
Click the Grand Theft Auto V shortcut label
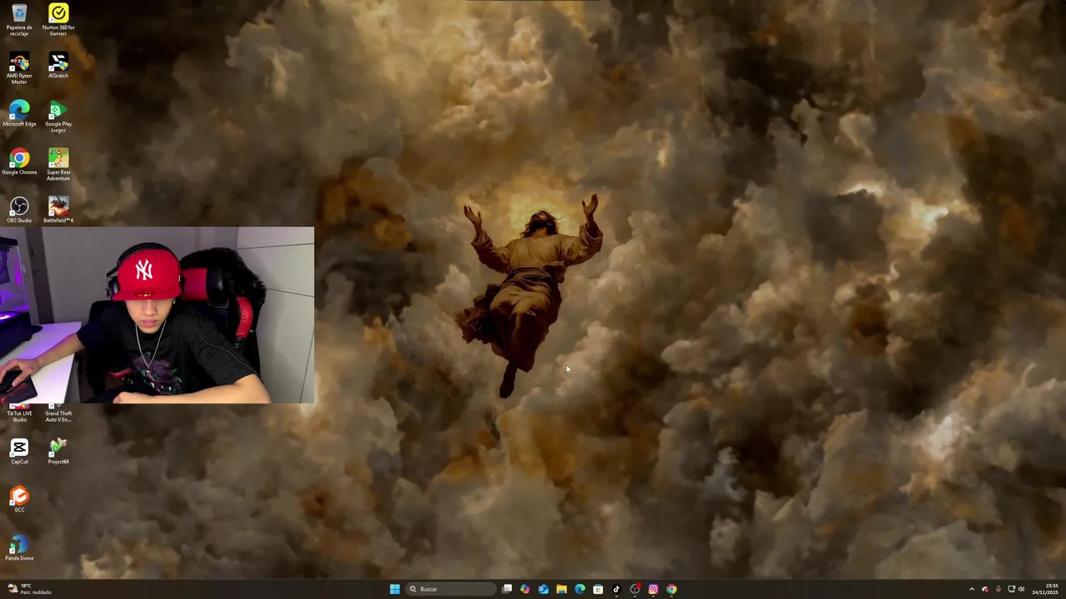click(58, 416)
